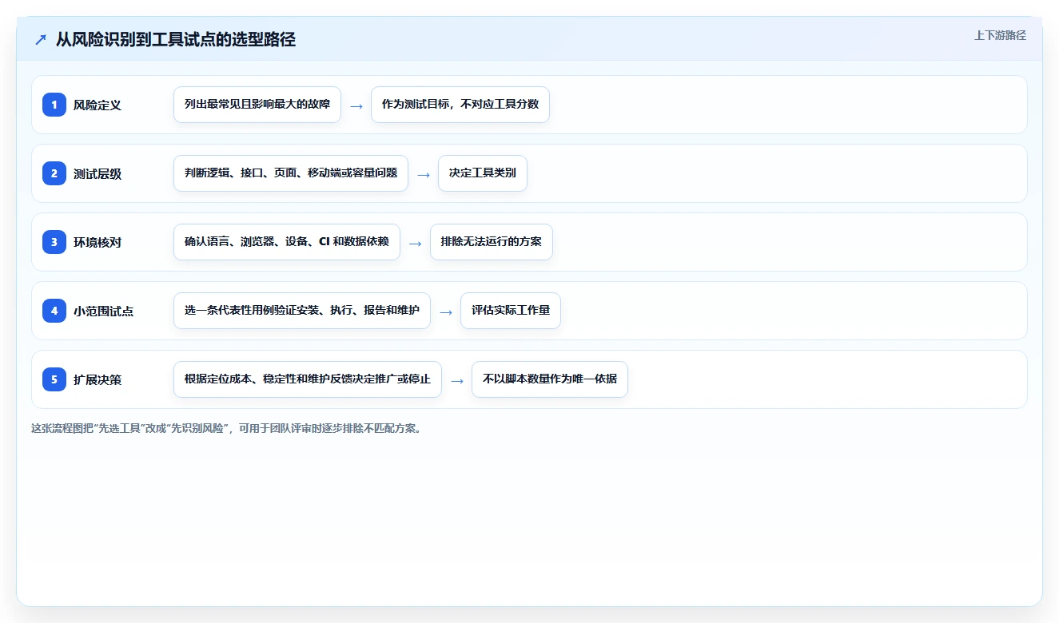Select the box 列出最常见且影响最大的故障
Screen dimensions: 1059x623
point(257,105)
